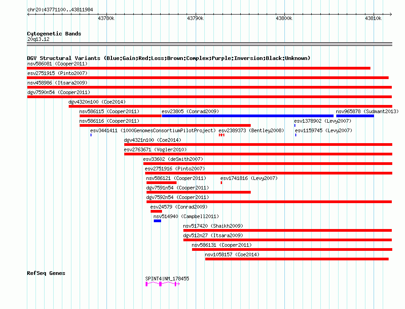Select the short blue nsv514940 gain bar
The image size is (405, 309).
[157, 221]
